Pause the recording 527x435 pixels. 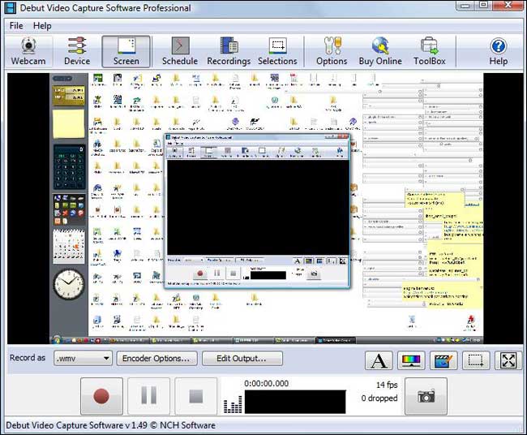pos(149,396)
